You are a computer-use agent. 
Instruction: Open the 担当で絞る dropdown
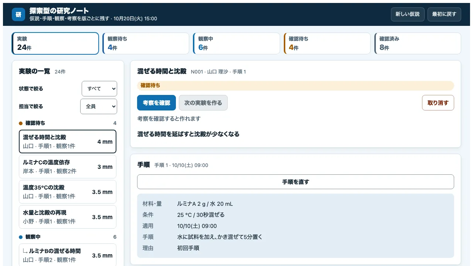[x=99, y=106]
